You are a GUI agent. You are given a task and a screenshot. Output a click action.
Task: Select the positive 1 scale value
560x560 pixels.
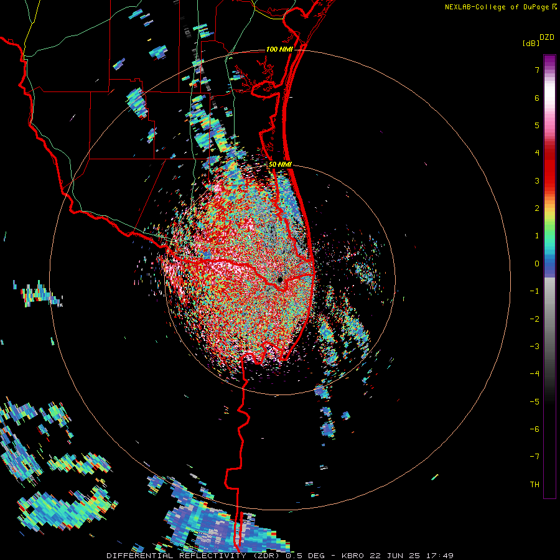[x=537, y=236]
